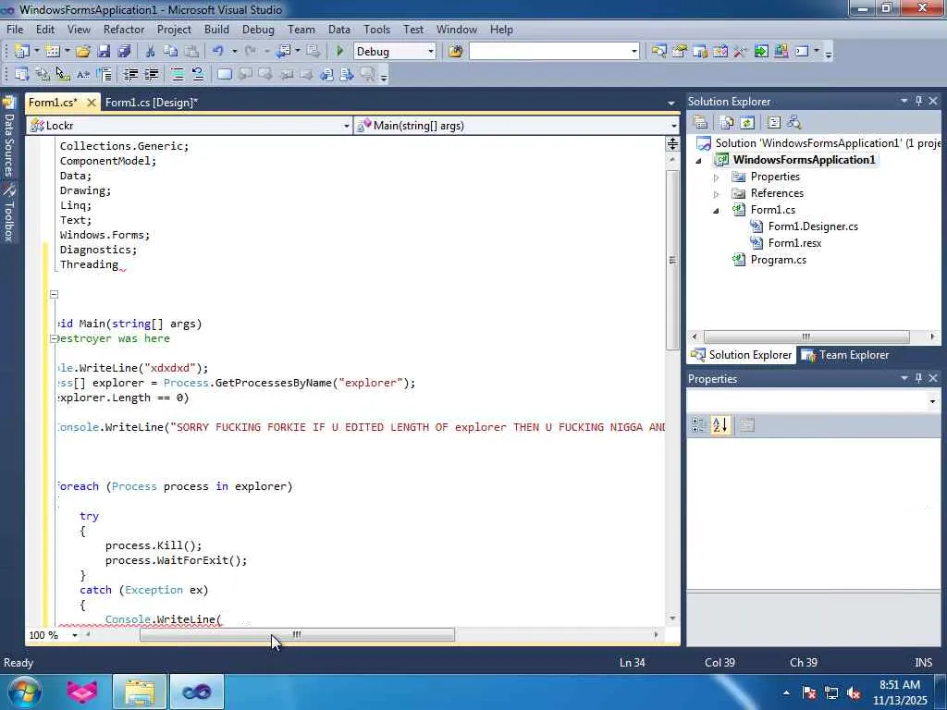Save the current file with the floppy icon

point(104,52)
